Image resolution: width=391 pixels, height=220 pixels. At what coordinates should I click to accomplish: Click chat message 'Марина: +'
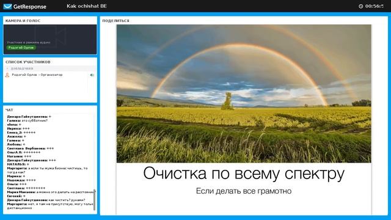[16, 177]
